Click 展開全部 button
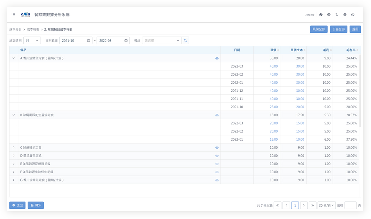 pos(319,29)
